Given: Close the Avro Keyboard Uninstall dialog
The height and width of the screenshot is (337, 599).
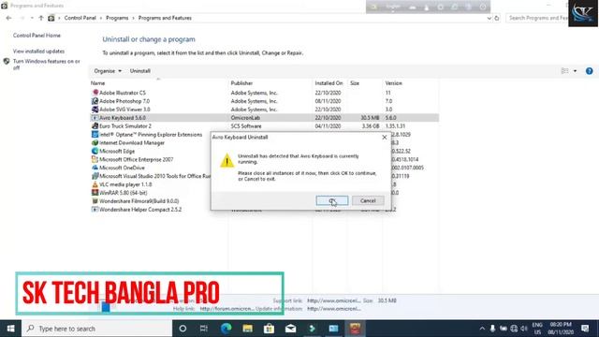Looking at the screenshot, I should click(x=385, y=138).
